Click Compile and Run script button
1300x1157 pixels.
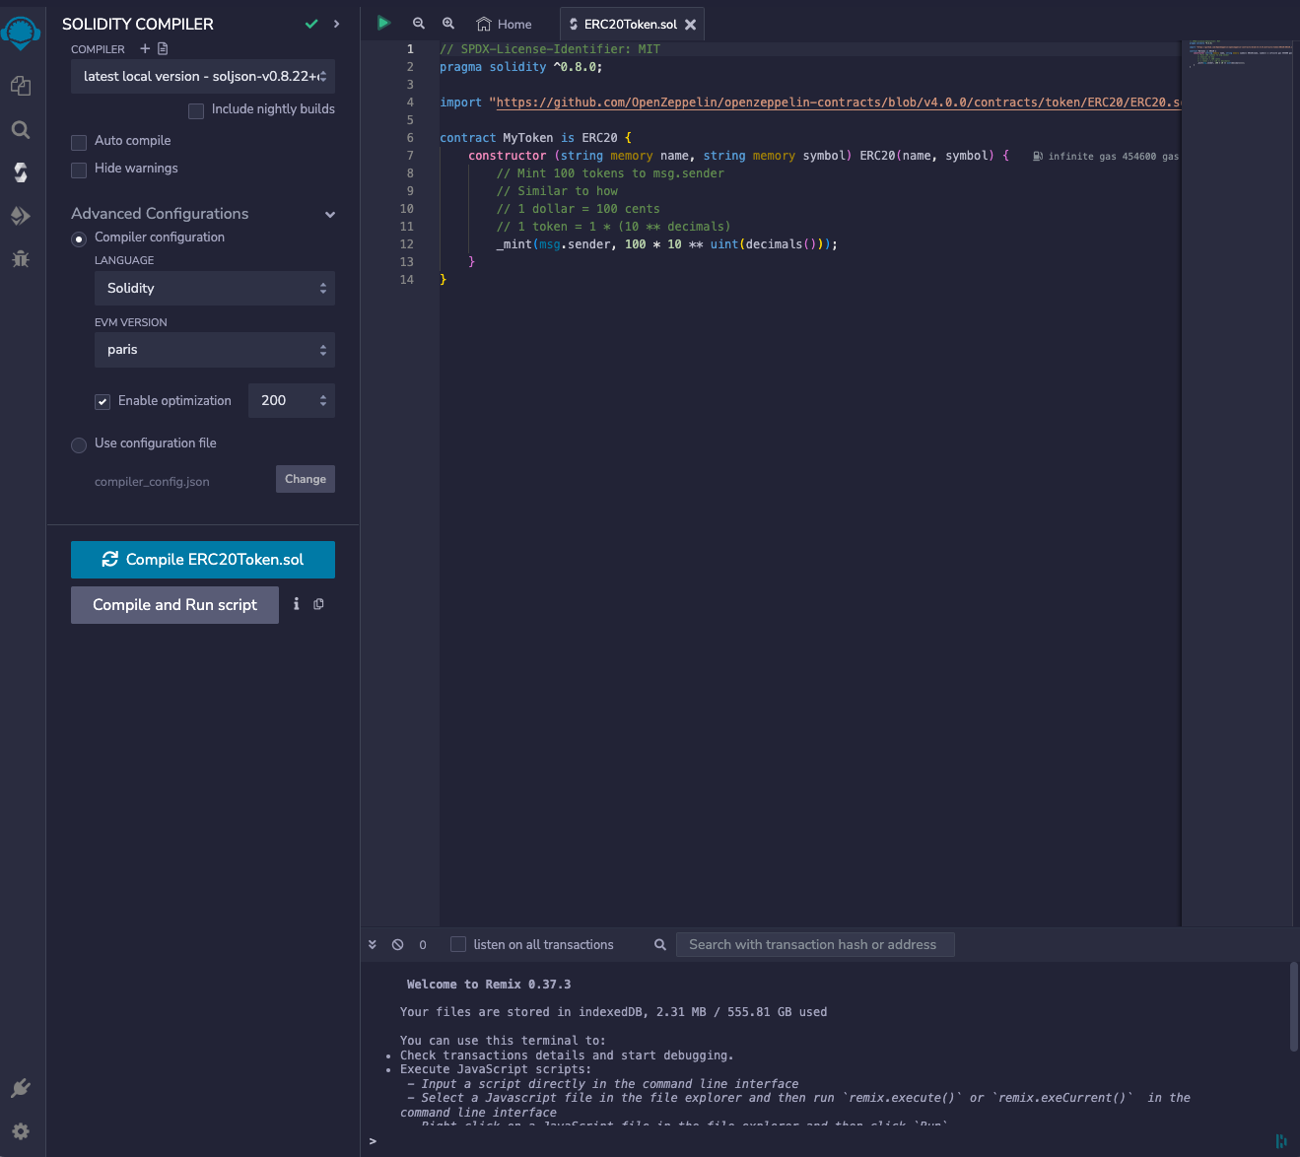(x=174, y=605)
